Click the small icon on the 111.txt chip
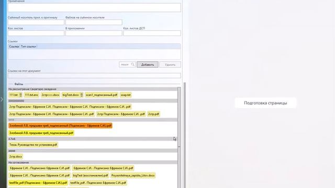The height and width of the screenshot is (188, 335). tap(20, 95)
